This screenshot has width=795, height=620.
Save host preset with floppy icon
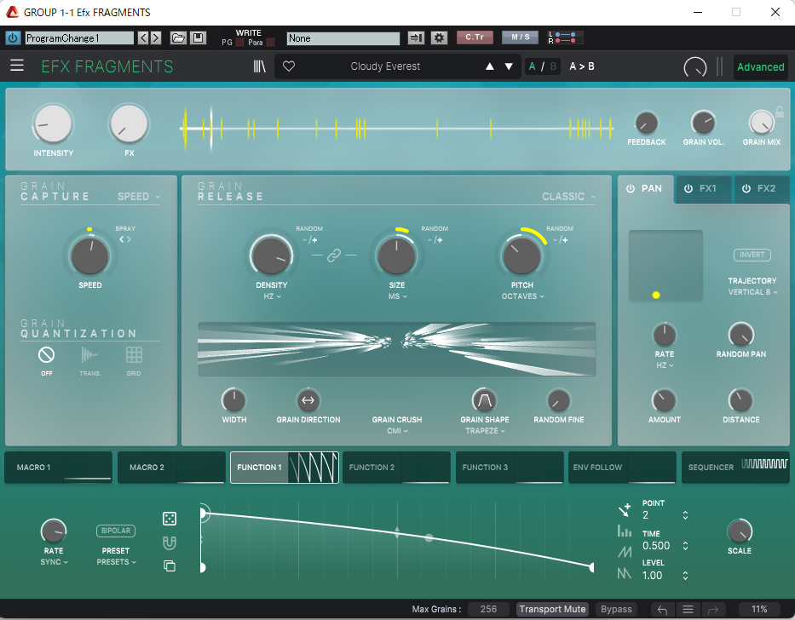198,38
